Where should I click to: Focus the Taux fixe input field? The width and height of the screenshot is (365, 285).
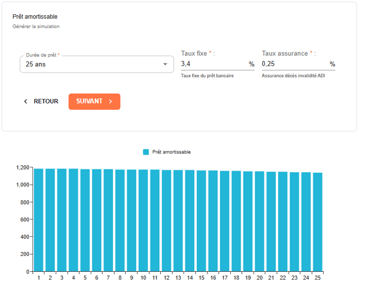coord(213,64)
